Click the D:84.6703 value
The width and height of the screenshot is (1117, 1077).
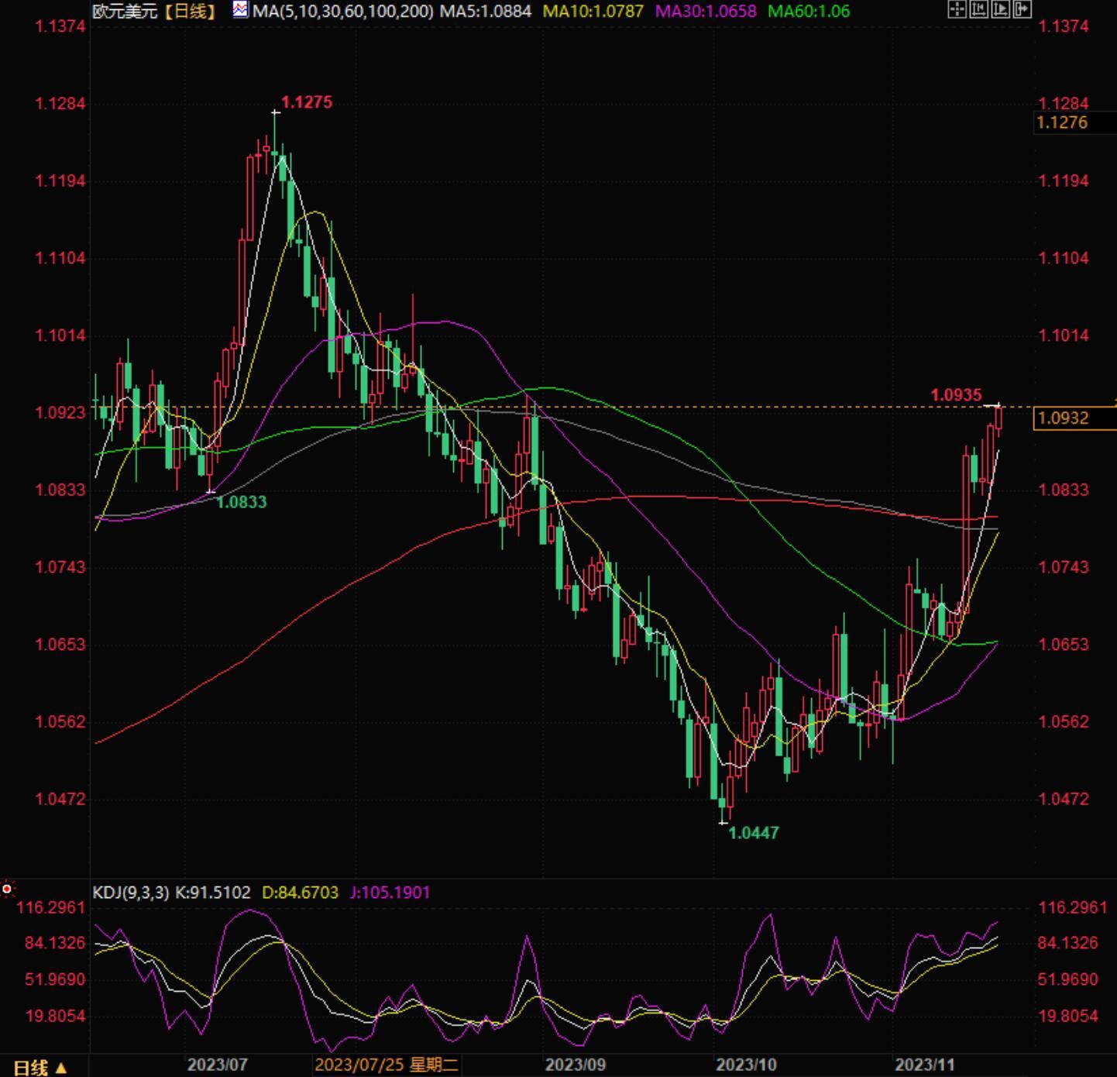point(301,893)
